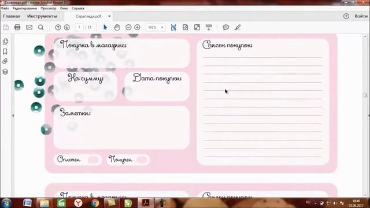Click the system tray volume icon
Viewport: 370px width, 208px height.
click(335, 203)
